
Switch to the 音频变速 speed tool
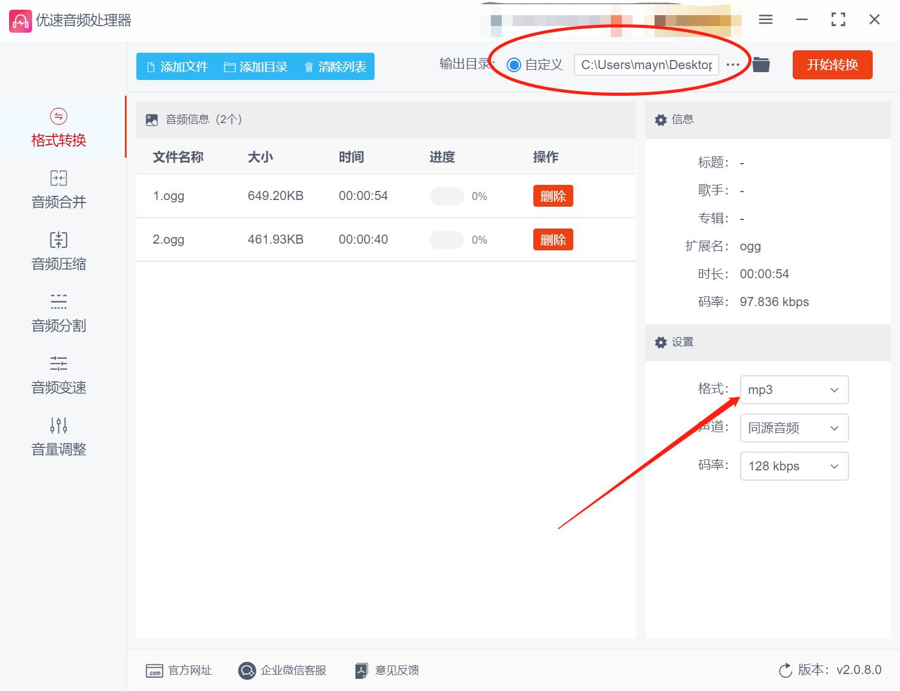[58, 375]
